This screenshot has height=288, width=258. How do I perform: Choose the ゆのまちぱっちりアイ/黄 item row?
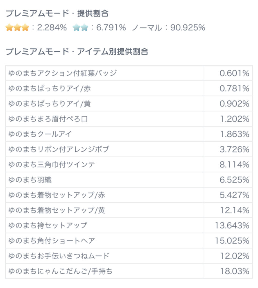50,104
